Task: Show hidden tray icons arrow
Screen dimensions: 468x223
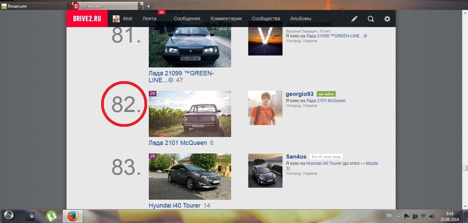Action: (x=398, y=216)
